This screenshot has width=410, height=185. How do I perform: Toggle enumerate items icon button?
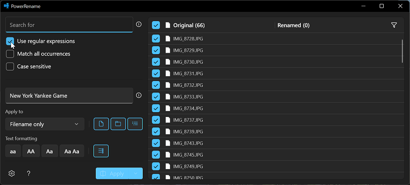[x=101, y=151]
